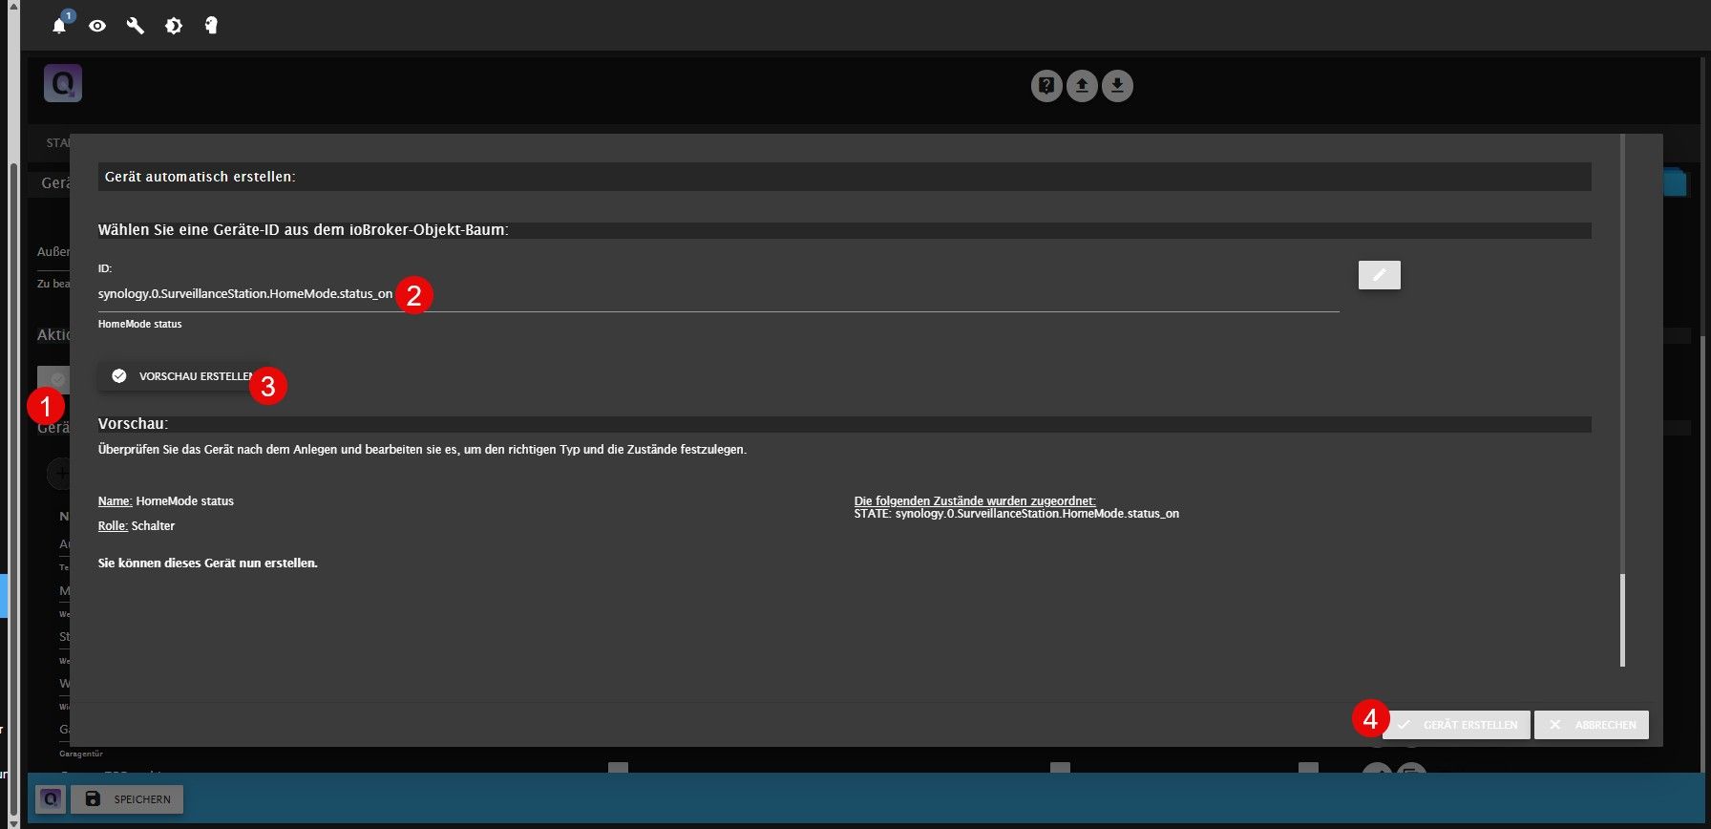This screenshot has height=829, width=1711.
Task: Click the upload arrow icon
Action: pyautogui.click(x=1082, y=86)
